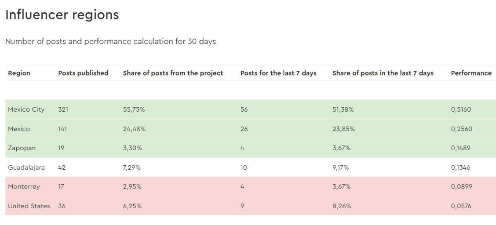This screenshot has width=496, height=225.
Task: Open the Zapopan region entry
Action: pyautogui.click(x=22, y=148)
